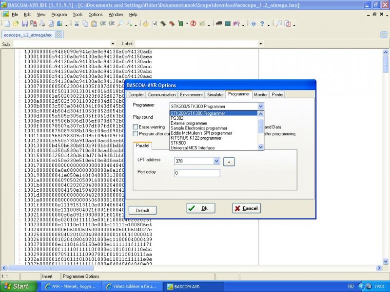390x292 pixels.
Task: Open the Programmer combo box dropdown arrow
Action: 260,106
